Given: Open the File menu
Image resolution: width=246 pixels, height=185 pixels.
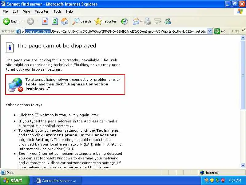Looking at the screenshot, I should click(5, 11).
